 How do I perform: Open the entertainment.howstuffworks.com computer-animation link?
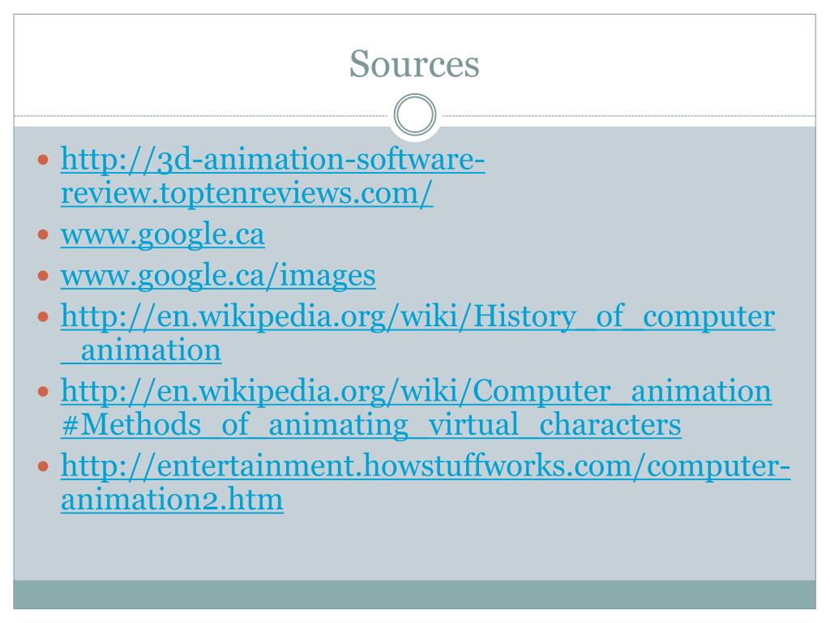click(426, 482)
